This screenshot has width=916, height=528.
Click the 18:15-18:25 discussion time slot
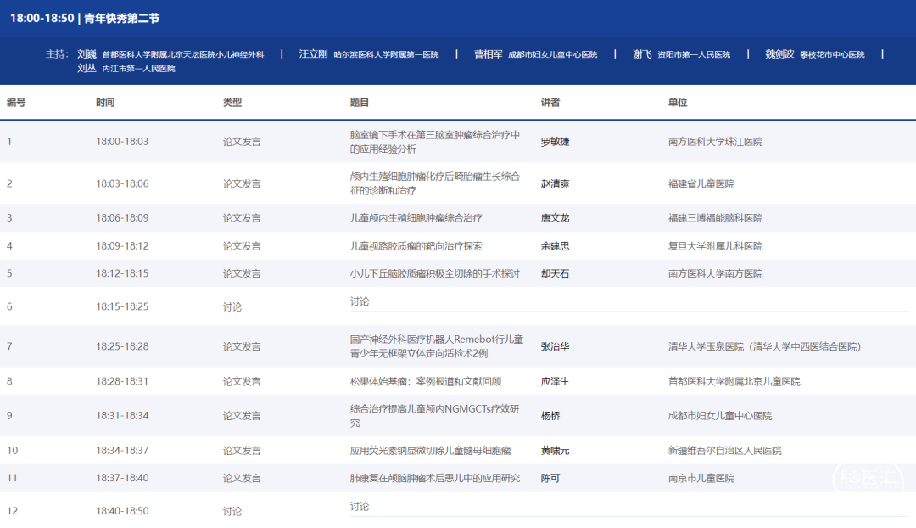coord(122,306)
